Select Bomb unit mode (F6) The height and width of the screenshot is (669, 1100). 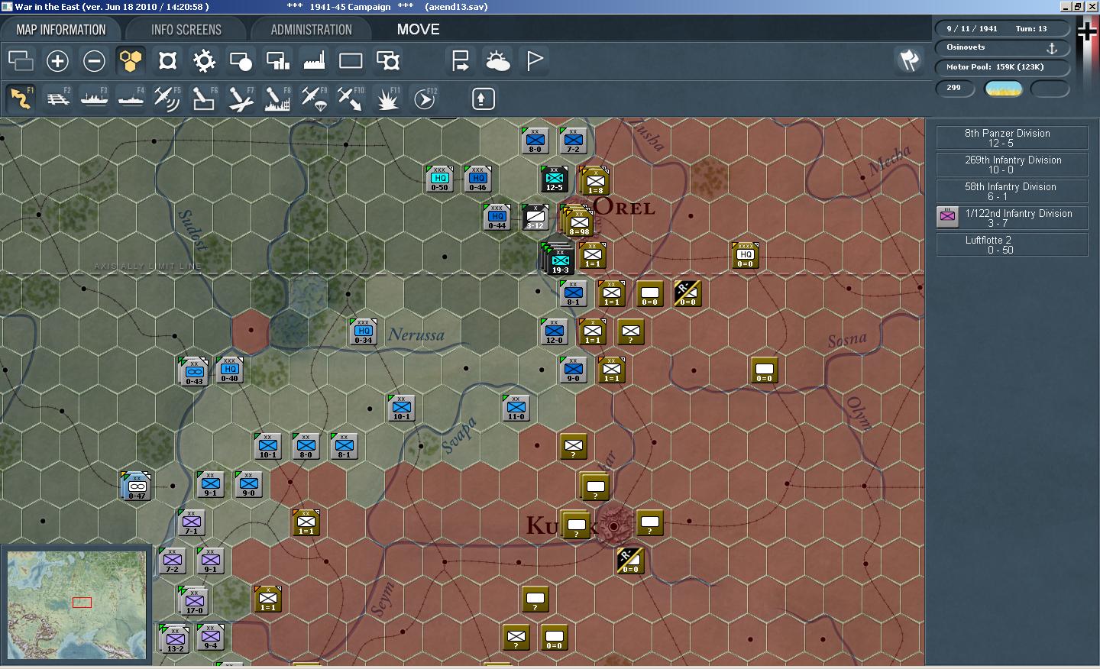pyautogui.click(x=204, y=99)
